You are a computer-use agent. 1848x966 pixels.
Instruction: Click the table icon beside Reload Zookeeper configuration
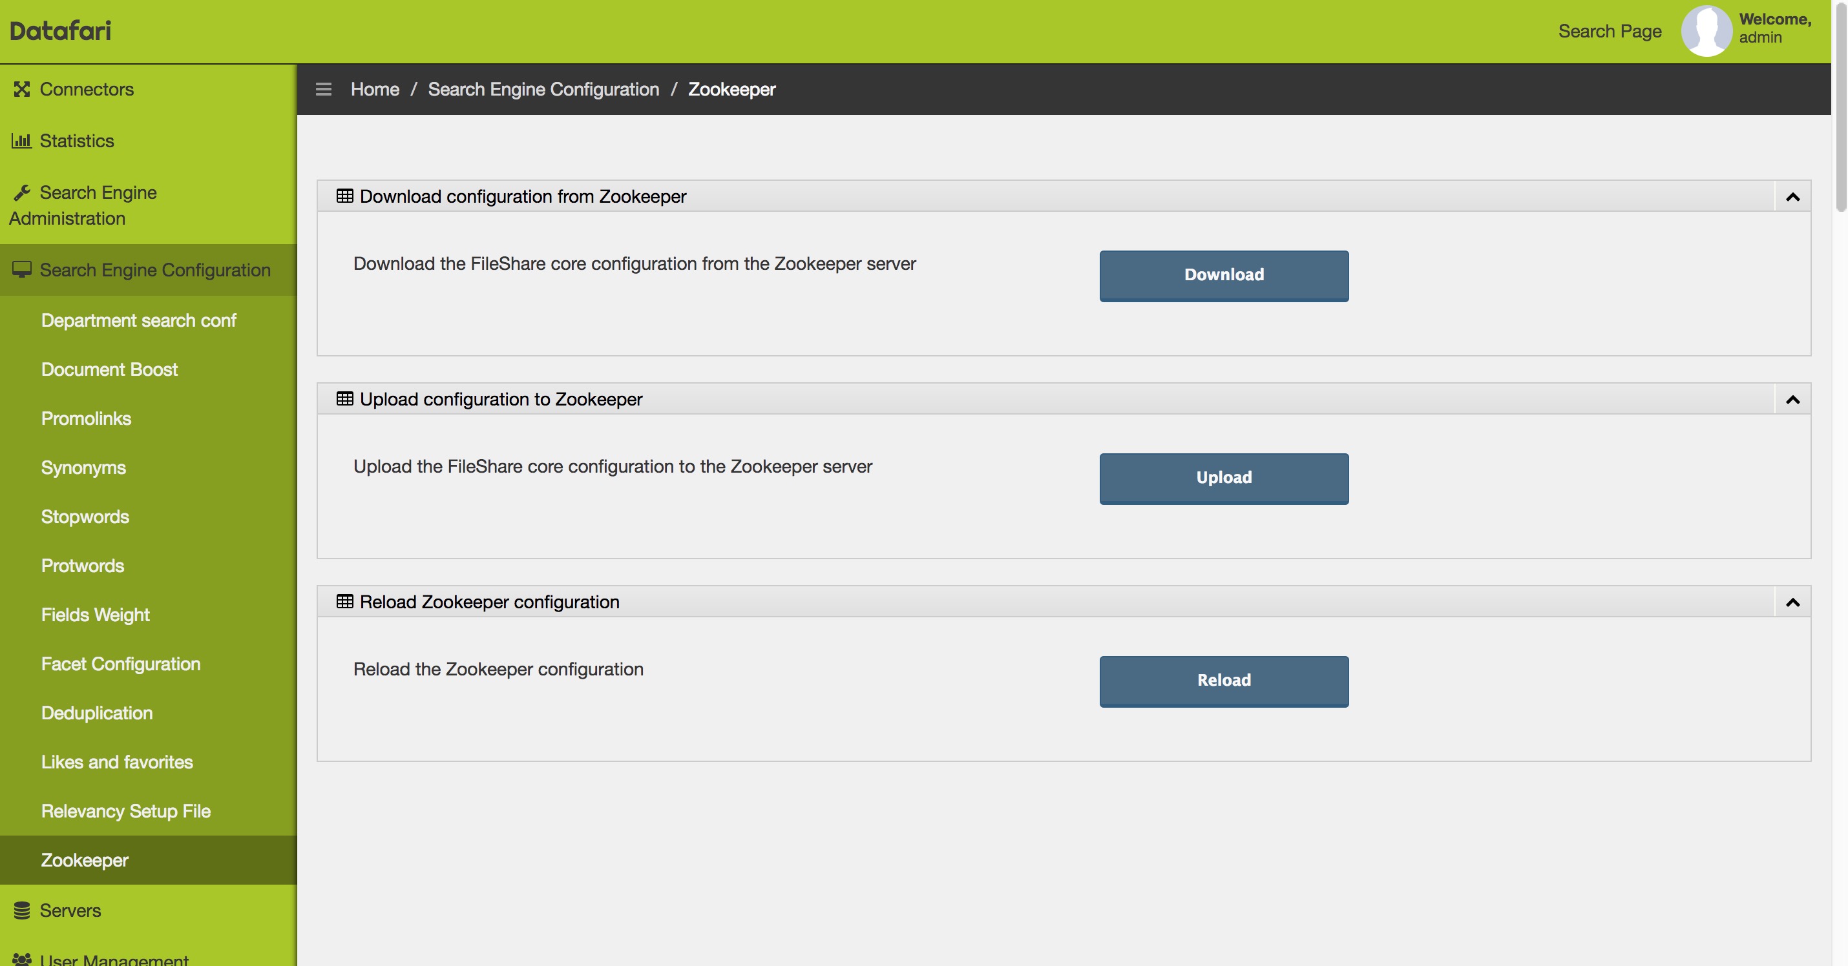pyautogui.click(x=344, y=602)
